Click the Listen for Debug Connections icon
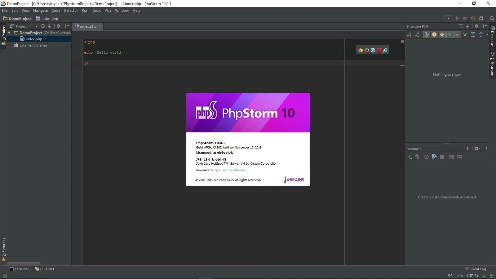Screen dimensions: 496x279 tap(481, 19)
